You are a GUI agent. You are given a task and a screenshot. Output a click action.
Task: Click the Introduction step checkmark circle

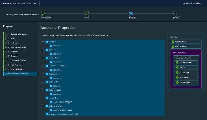(x=43, y=13)
